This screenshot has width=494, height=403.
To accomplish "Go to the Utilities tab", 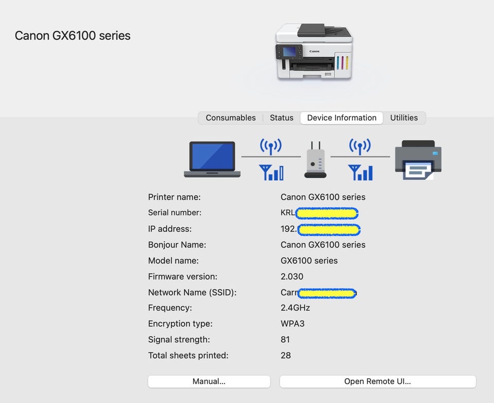I will [404, 117].
